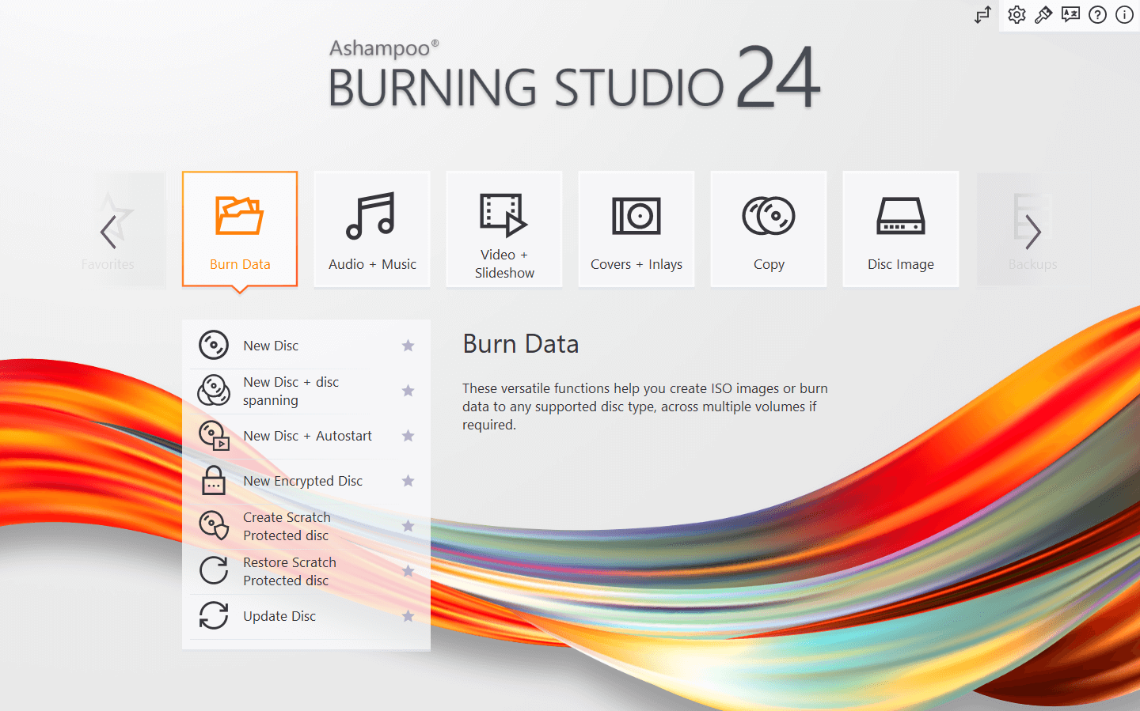Click the arrows icon beside the gear
Screen dimensions: 1140x711
pyautogui.click(x=982, y=15)
